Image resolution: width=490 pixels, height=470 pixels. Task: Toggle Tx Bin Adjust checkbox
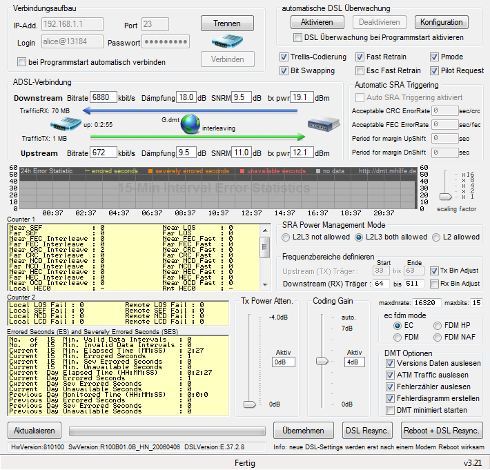(x=434, y=271)
